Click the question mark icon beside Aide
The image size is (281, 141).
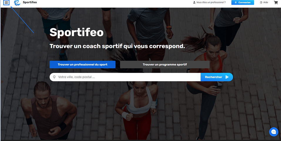coord(261,3)
